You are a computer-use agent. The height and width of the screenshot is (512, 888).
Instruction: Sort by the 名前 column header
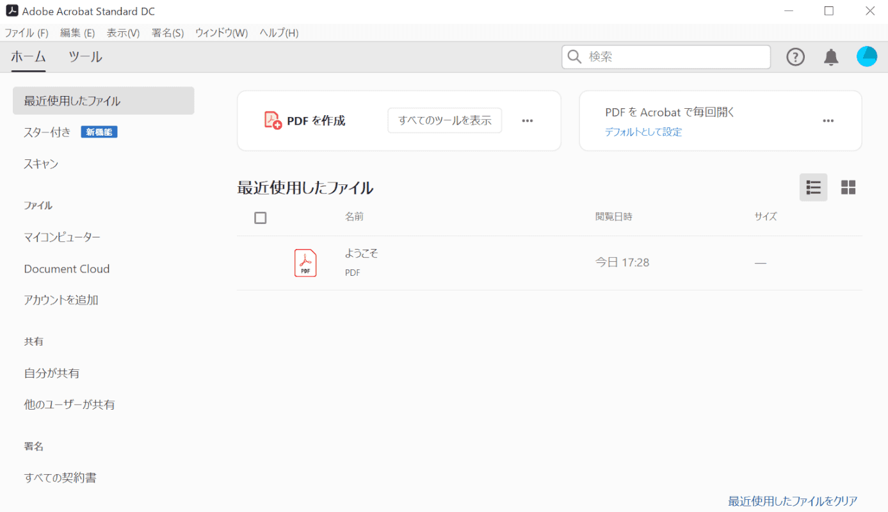354,216
